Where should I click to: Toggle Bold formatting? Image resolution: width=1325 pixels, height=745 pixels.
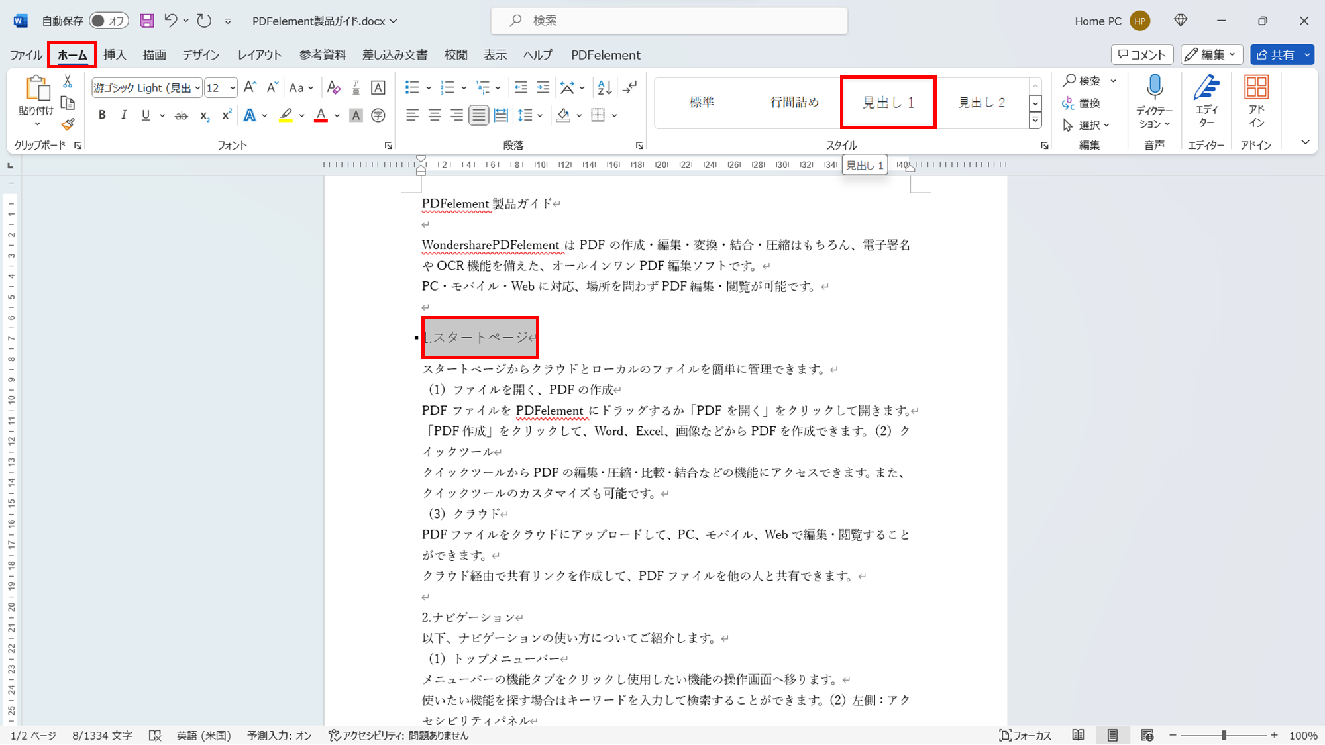102,115
